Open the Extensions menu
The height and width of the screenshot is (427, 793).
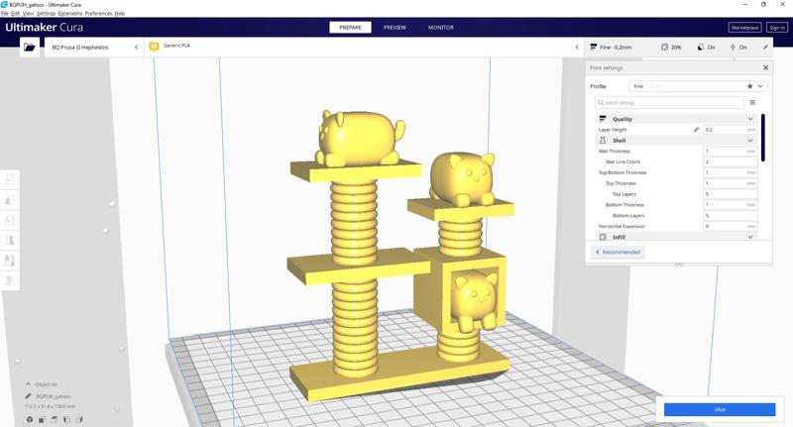[x=70, y=14]
